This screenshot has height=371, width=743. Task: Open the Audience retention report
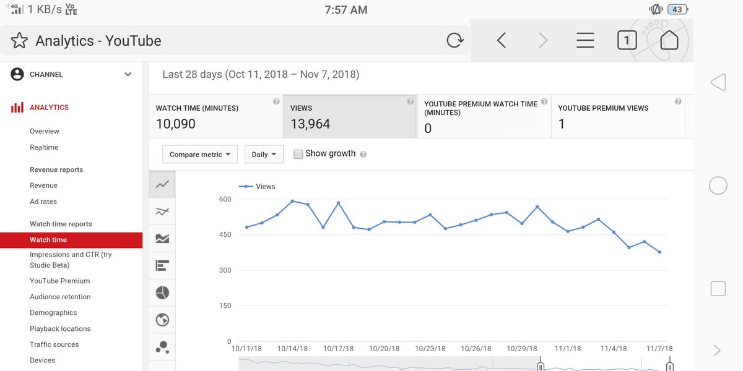[x=60, y=297]
